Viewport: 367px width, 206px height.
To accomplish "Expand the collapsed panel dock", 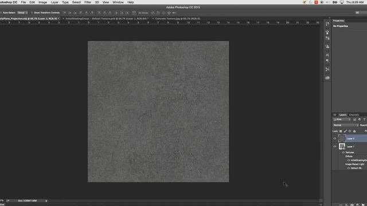I will pos(329,18).
